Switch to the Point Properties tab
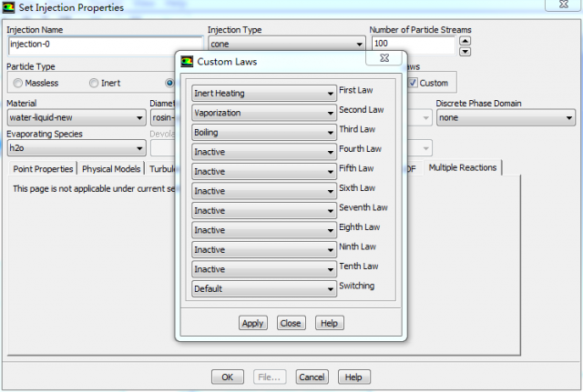The height and width of the screenshot is (392, 583). tap(43, 169)
